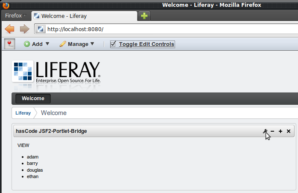The width and height of the screenshot is (298, 193).
Task: Click the Welcome breadcrumb item
Action: point(54,113)
